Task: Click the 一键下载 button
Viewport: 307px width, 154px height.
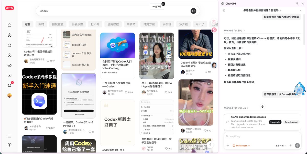Action: point(157,7)
